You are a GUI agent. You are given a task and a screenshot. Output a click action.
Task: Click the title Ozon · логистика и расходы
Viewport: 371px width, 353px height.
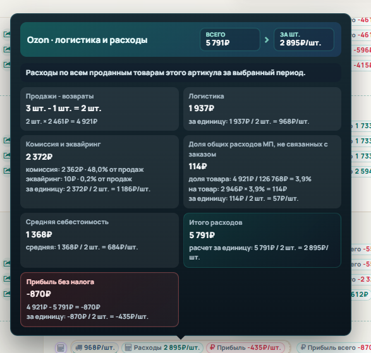(87, 40)
